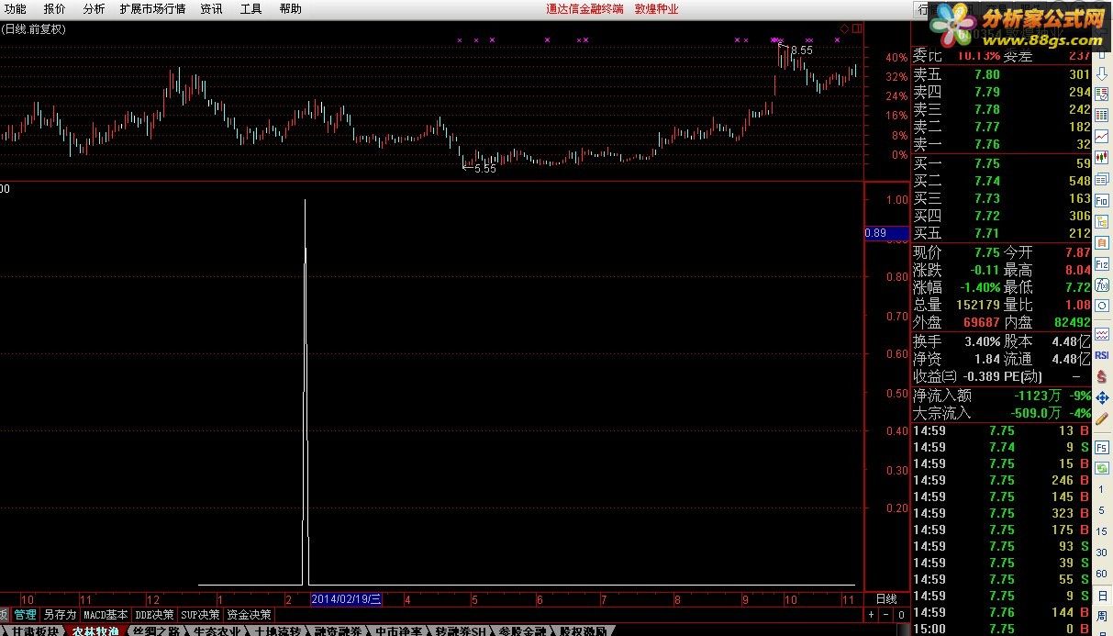This screenshot has width=1113, height=636.
Task: Click the blue down-arrow sidebar icon
Action: coord(1101,73)
